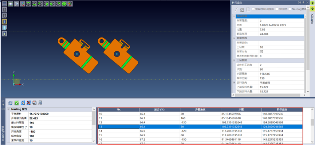Click the empty 料带名称 input field

[281, 43]
